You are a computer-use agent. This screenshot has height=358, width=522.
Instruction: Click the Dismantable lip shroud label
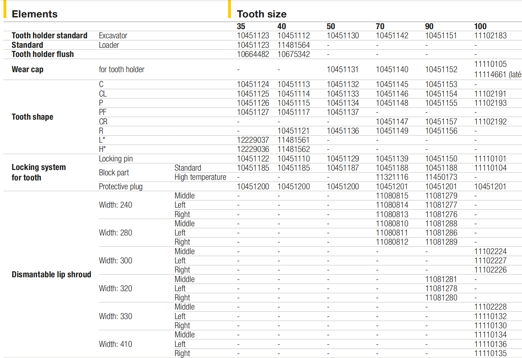pyautogui.click(x=51, y=274)
